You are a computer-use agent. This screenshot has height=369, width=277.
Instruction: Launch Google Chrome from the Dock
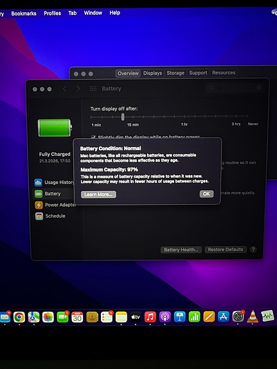(x=19, y=317)
